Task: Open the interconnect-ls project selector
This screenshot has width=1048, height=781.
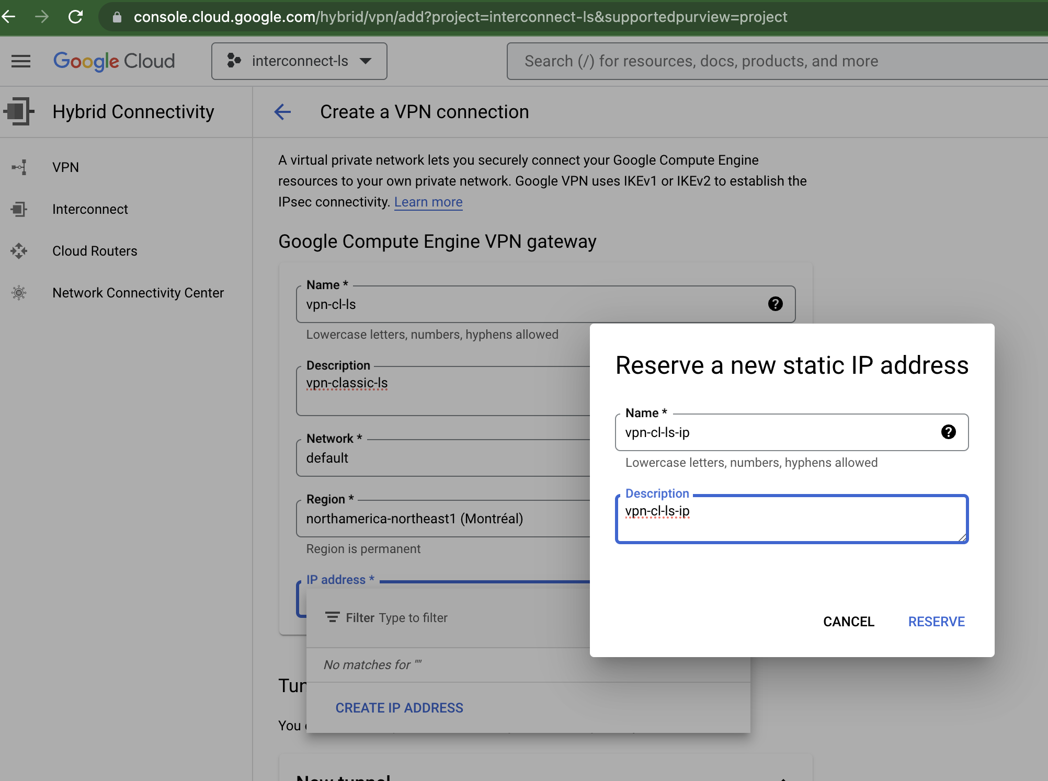Action: pos(299,61)
